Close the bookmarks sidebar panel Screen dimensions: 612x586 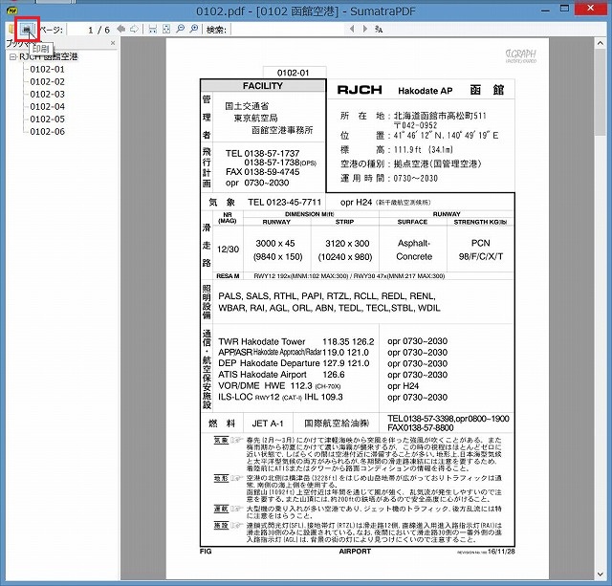point(113,43)
